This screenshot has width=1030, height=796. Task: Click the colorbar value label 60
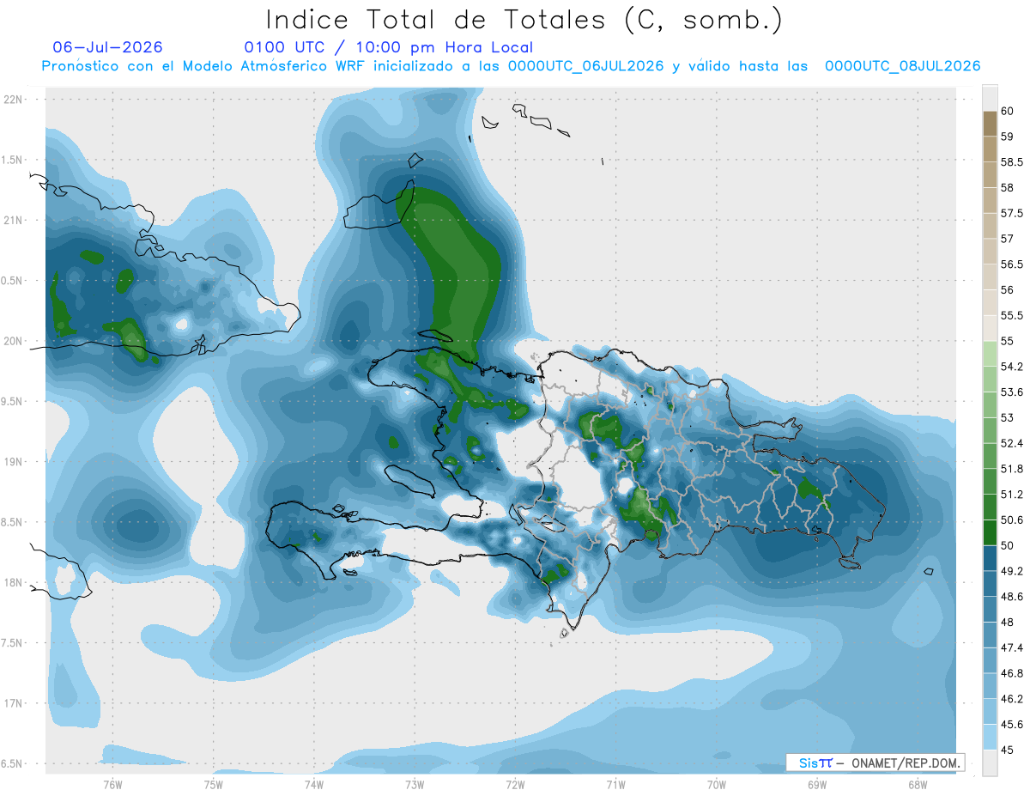click(x=1008, y=111)
